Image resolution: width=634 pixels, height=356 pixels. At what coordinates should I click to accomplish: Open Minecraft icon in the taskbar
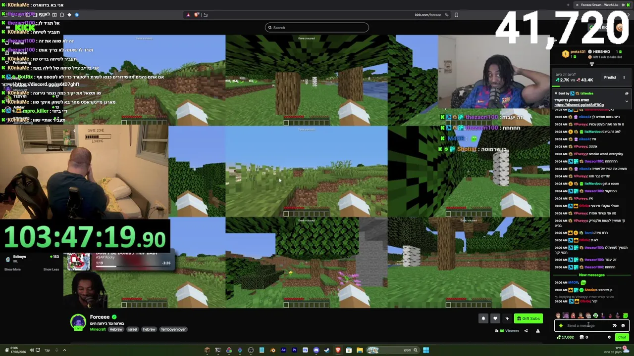207,350
